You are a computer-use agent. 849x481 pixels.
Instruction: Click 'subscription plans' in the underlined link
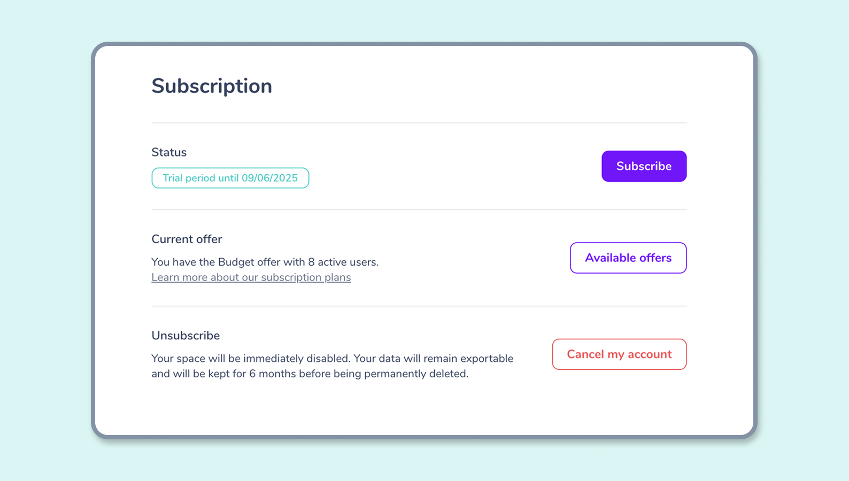pos(306,277)
